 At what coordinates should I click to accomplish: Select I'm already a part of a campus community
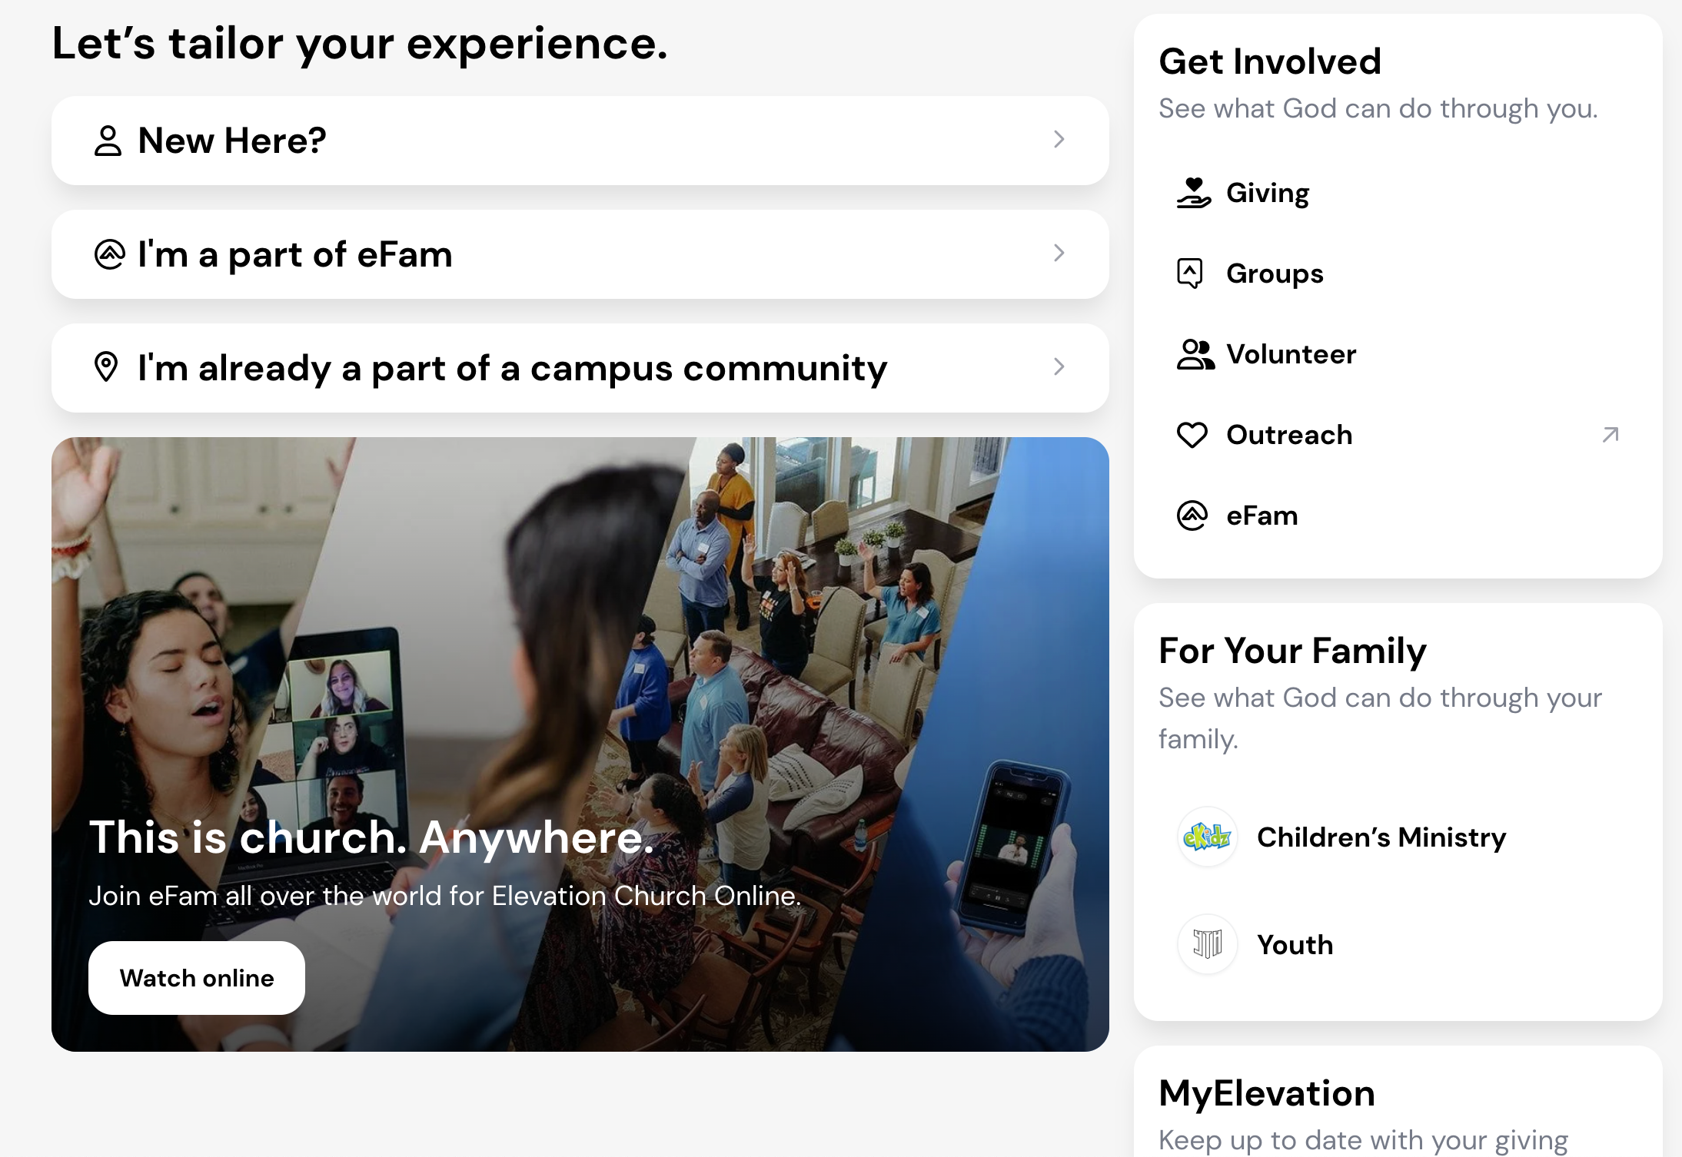[x=513, y=368]
